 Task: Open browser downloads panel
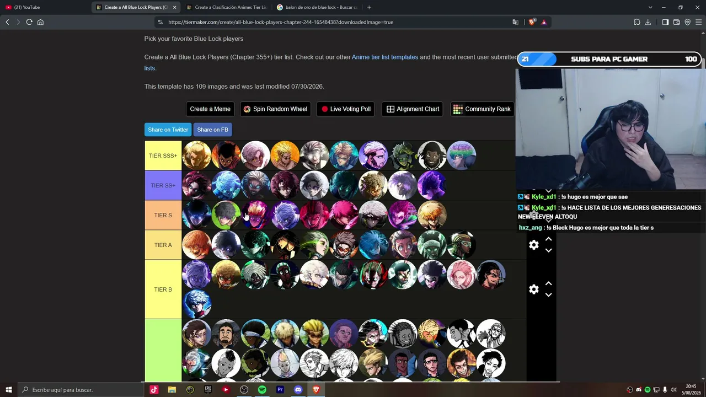(x=648, y=22)
